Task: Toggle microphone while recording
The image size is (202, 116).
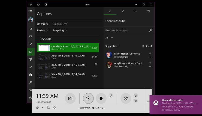Action: (111, 96)
